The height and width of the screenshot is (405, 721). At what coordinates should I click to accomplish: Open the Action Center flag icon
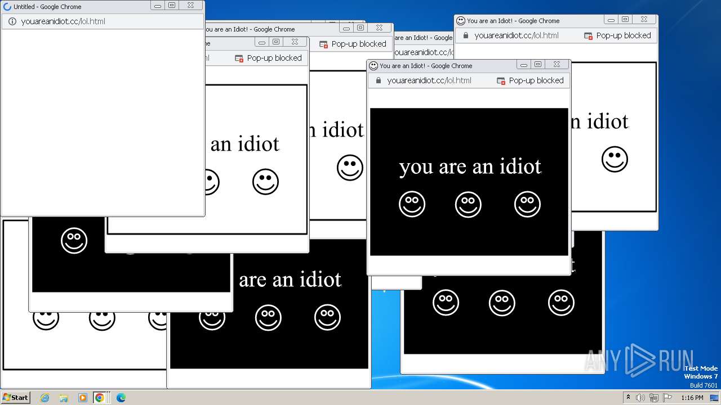(667, 398)
